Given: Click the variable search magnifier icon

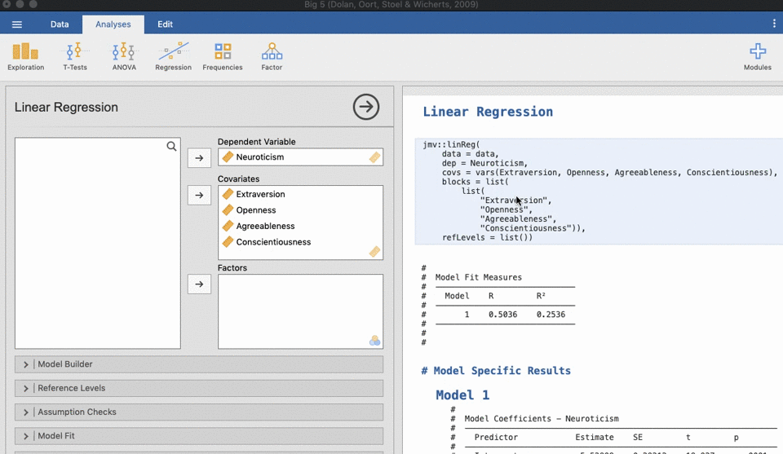Looking at the screenshot, I should click(x=171, y=146).
